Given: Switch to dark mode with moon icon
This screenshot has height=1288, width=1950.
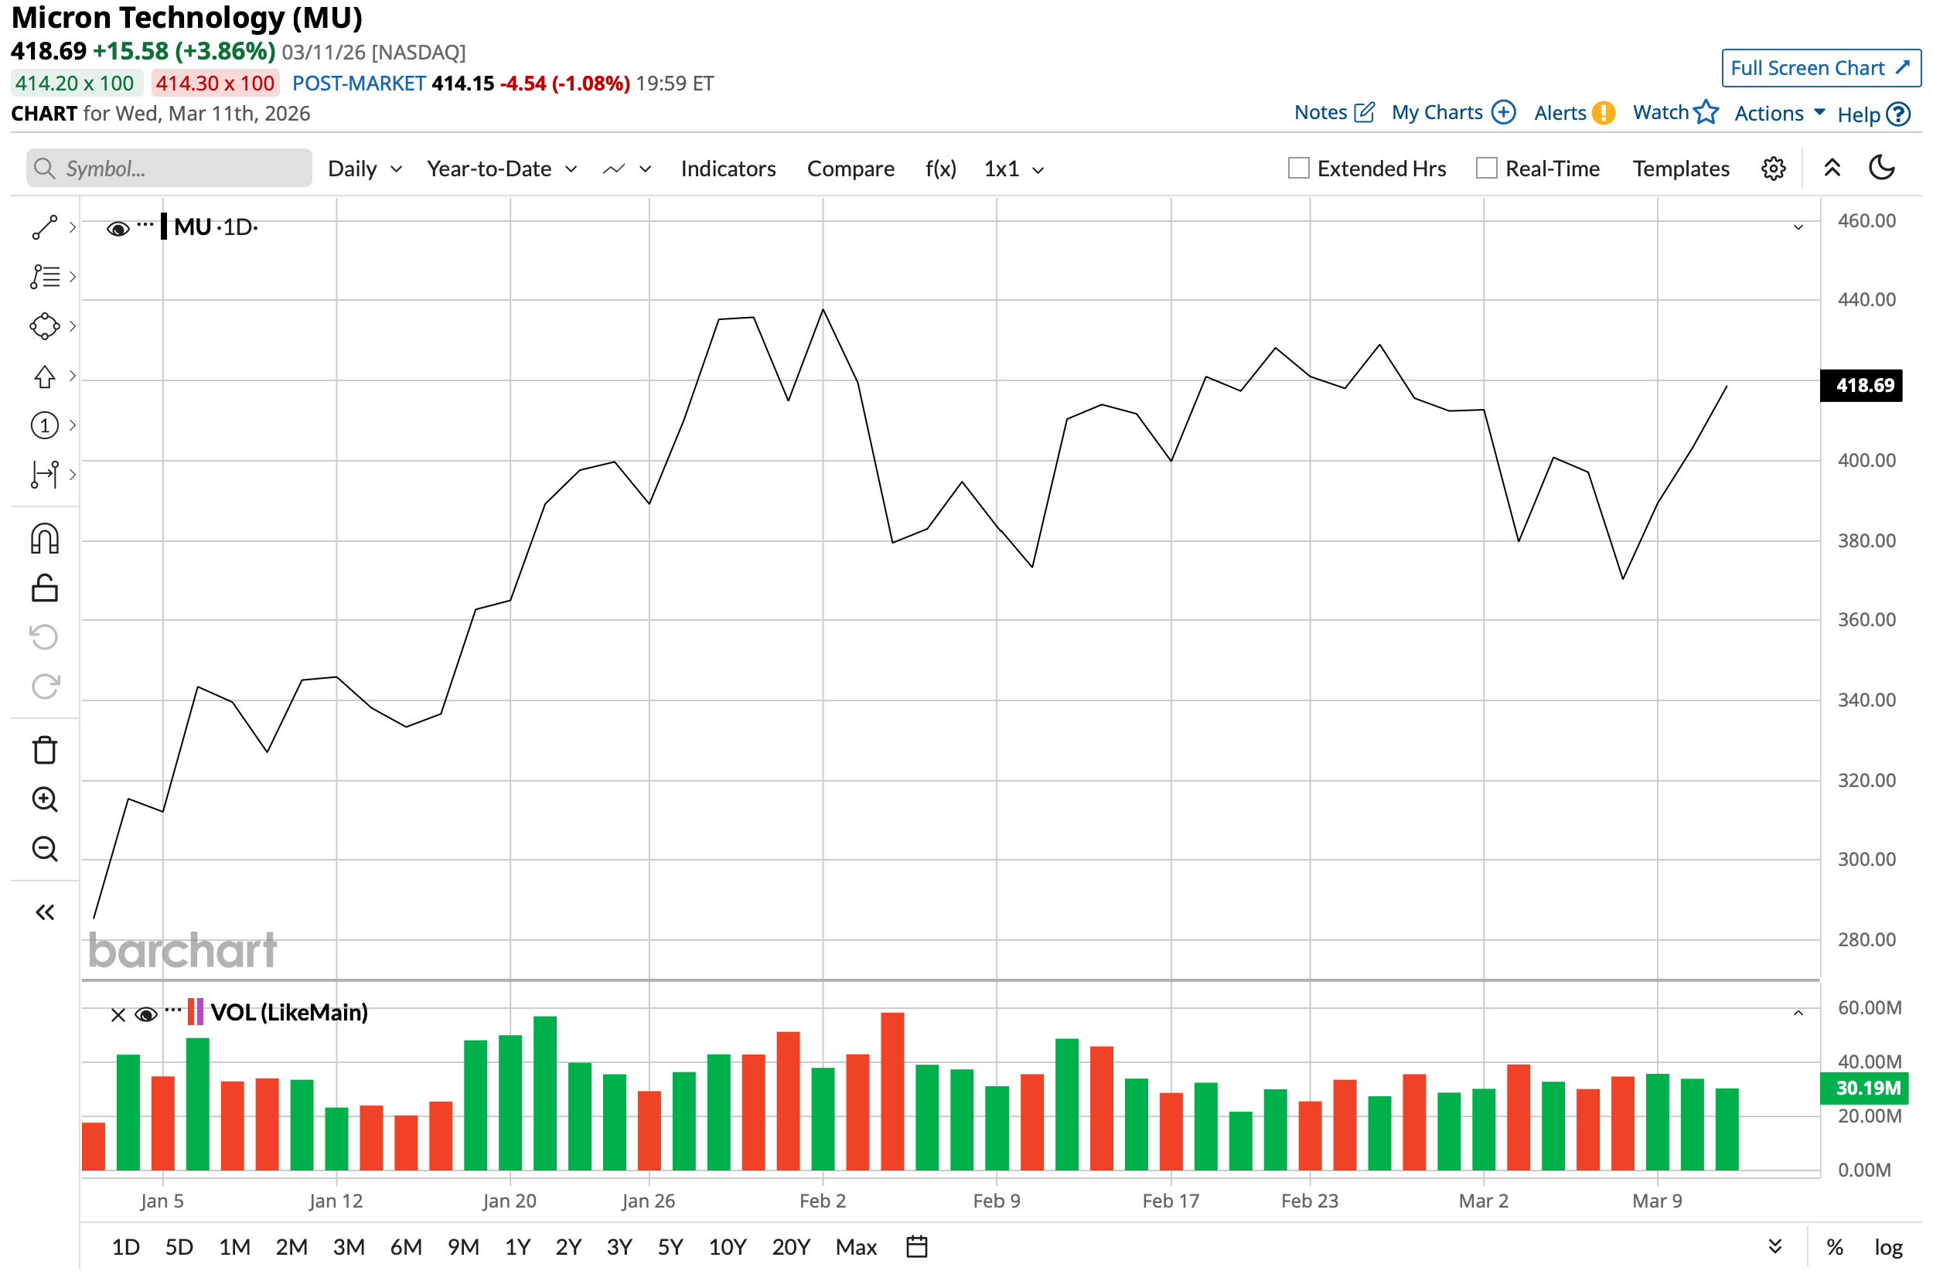Looking at the screenshot, I should click(1883, 169).
